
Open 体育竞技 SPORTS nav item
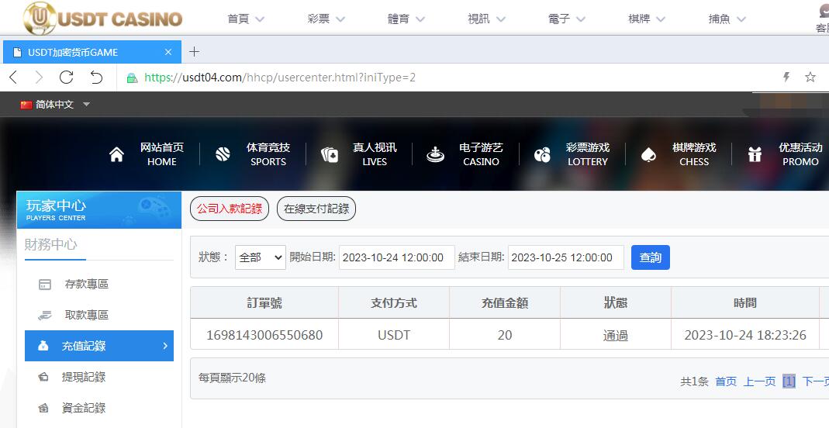[x=268, y=154]
